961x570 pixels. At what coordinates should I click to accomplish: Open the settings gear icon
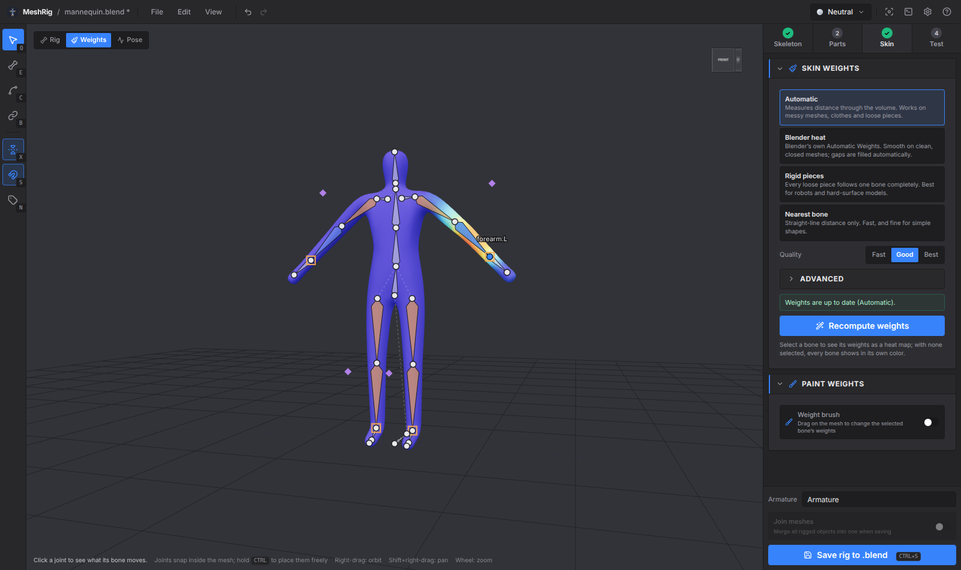click(928, 12)
